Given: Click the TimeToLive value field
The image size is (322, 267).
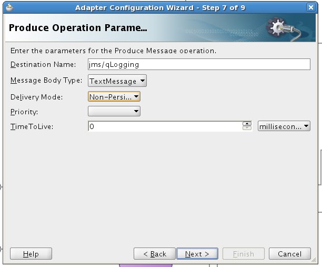Looking at the screenshot, I should [x=165, y=126].
